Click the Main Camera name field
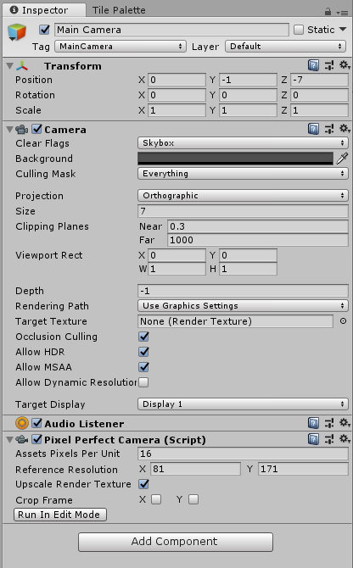 point(171,30)
